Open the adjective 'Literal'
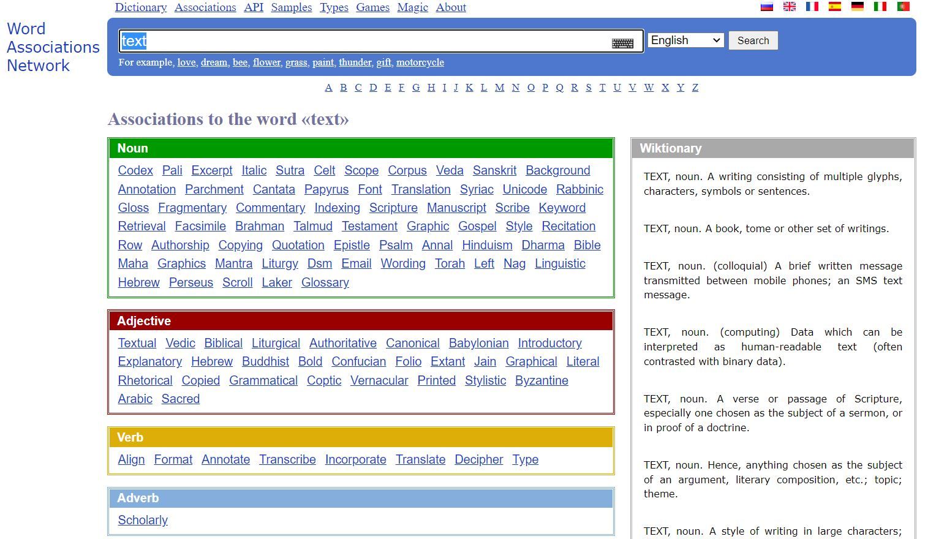 click(x=583, y=361)
